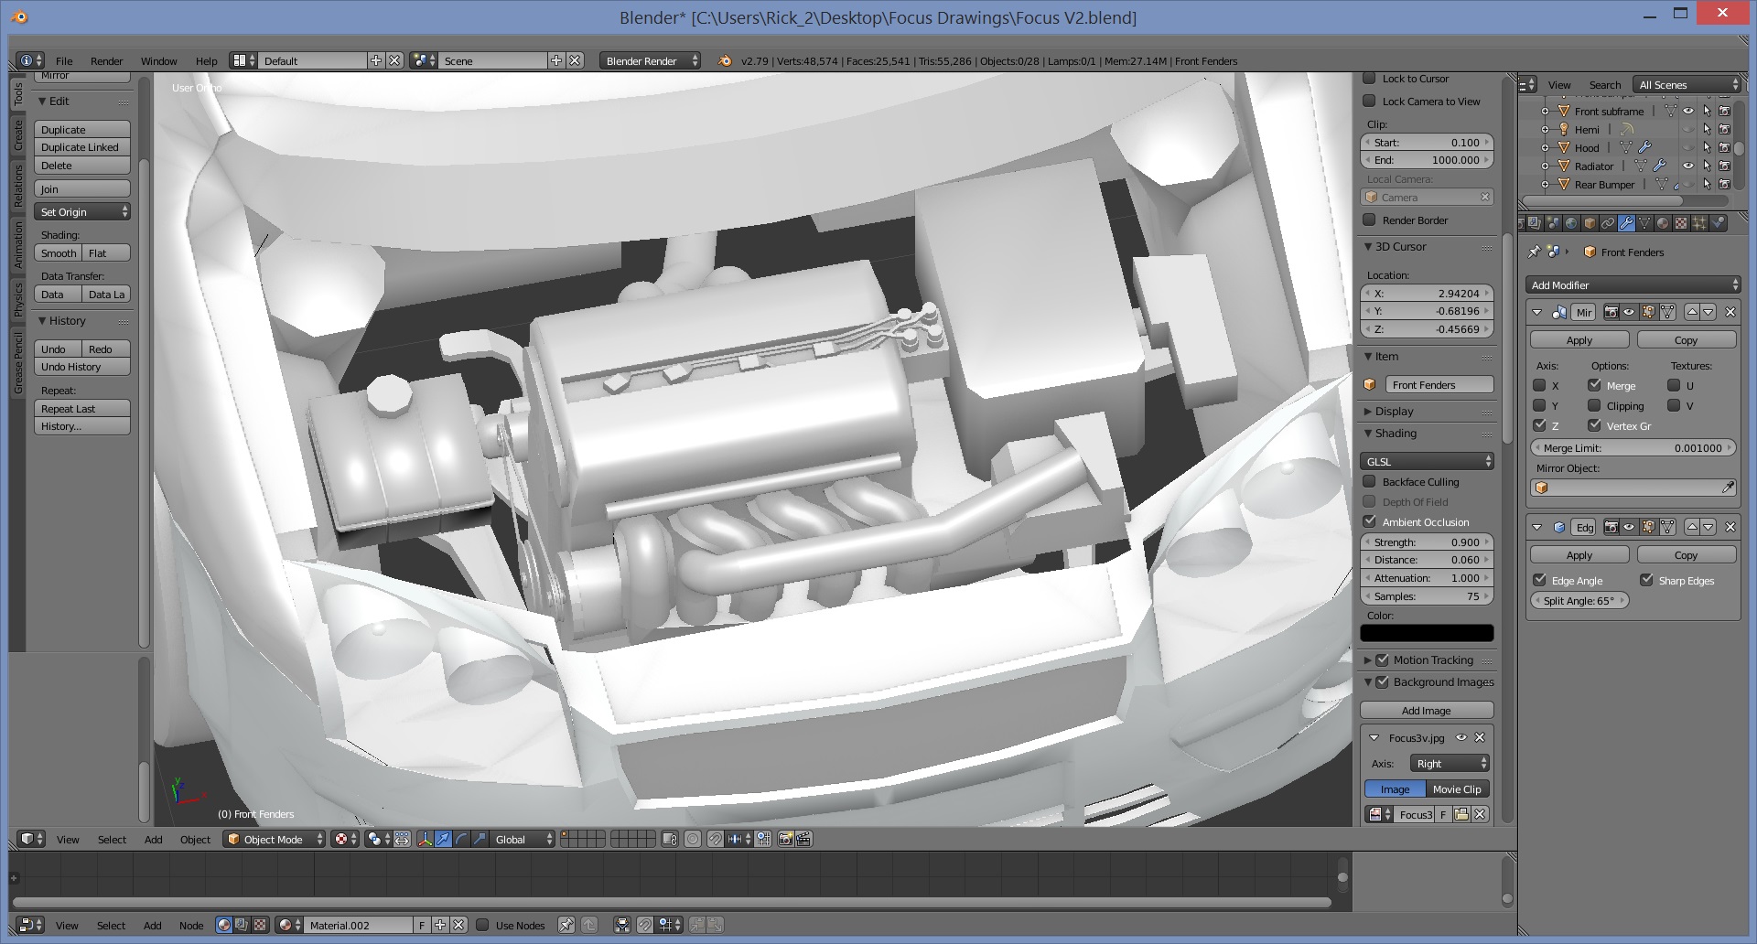Open the Particles properties tab sparkle icon
Screen dimensions: 1757x944
tap(1699, 222)
